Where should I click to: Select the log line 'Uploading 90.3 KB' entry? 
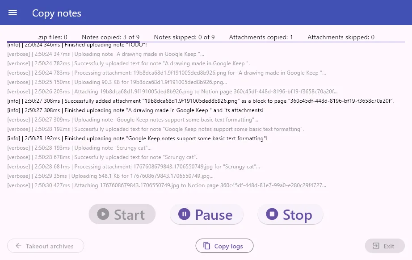pyautogui.click(x=117, y=82)
